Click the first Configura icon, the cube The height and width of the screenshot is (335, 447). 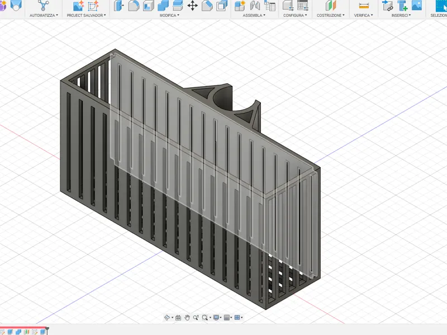288,6
